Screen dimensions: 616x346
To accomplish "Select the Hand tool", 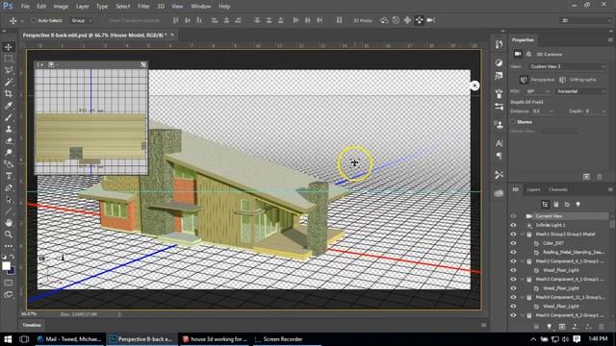I will 9,223.
